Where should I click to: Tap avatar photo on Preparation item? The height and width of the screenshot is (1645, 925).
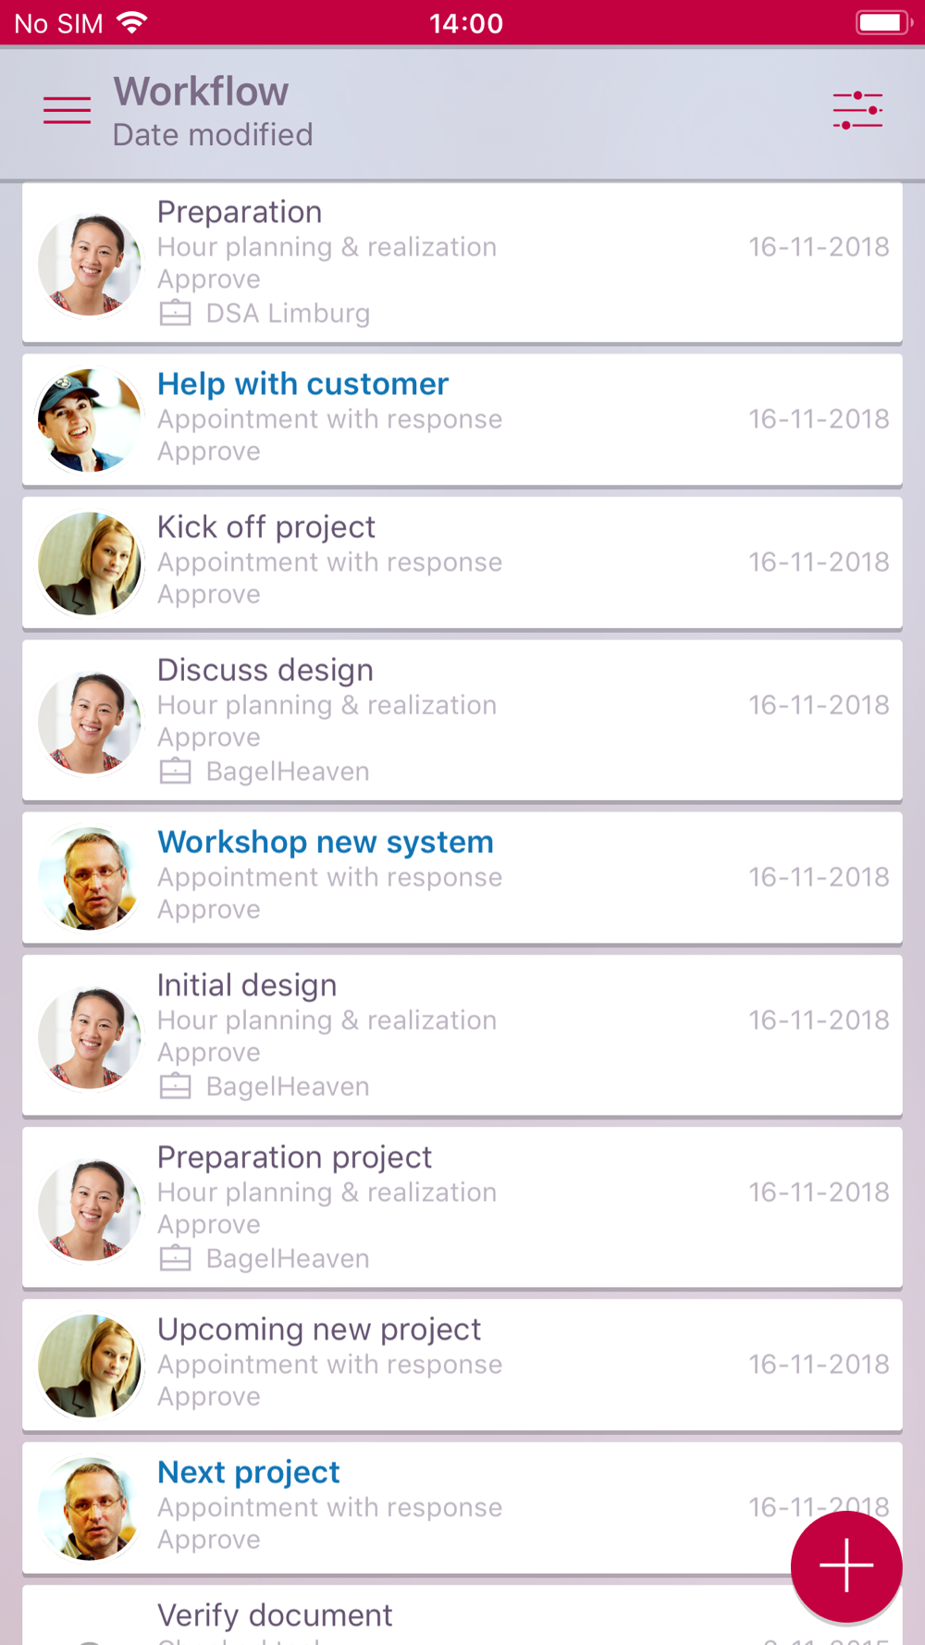(89, 265)
